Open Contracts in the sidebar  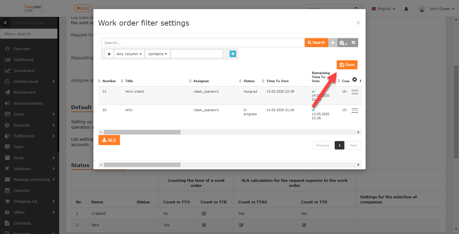click(x=22, y=223)
